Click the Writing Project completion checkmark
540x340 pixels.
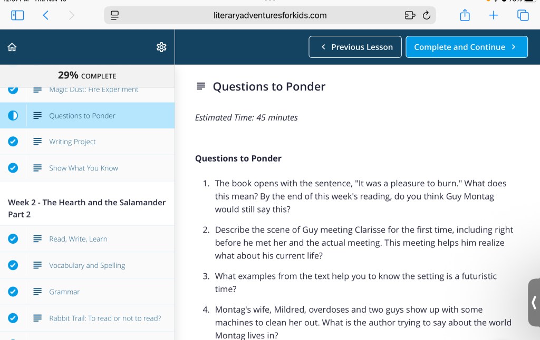(x=14, y=142)
